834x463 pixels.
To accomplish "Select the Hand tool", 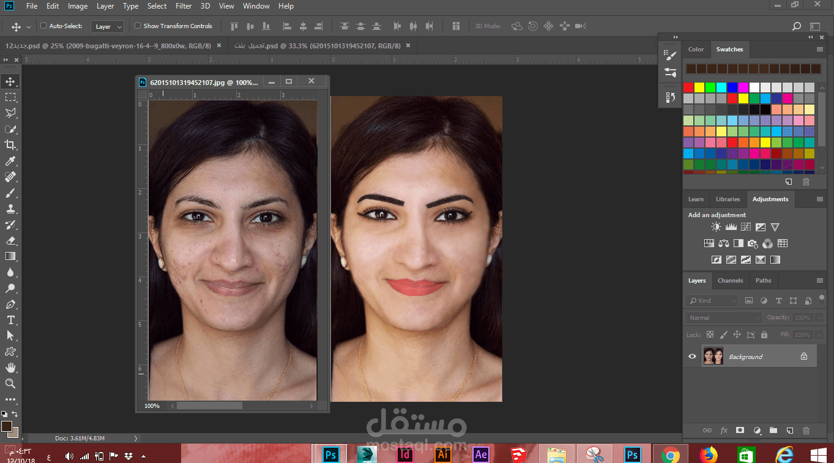I will pyautogui.click(x=10, y=368).
